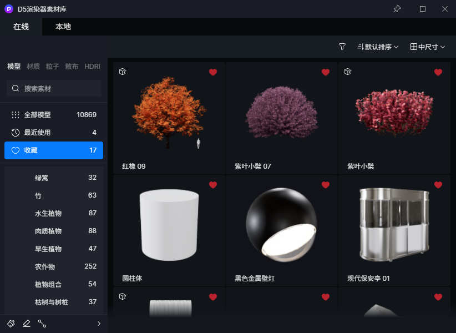Click the 红橡 09 cube package icon
This screenshot has height=333, width=456.
point(123,72)
